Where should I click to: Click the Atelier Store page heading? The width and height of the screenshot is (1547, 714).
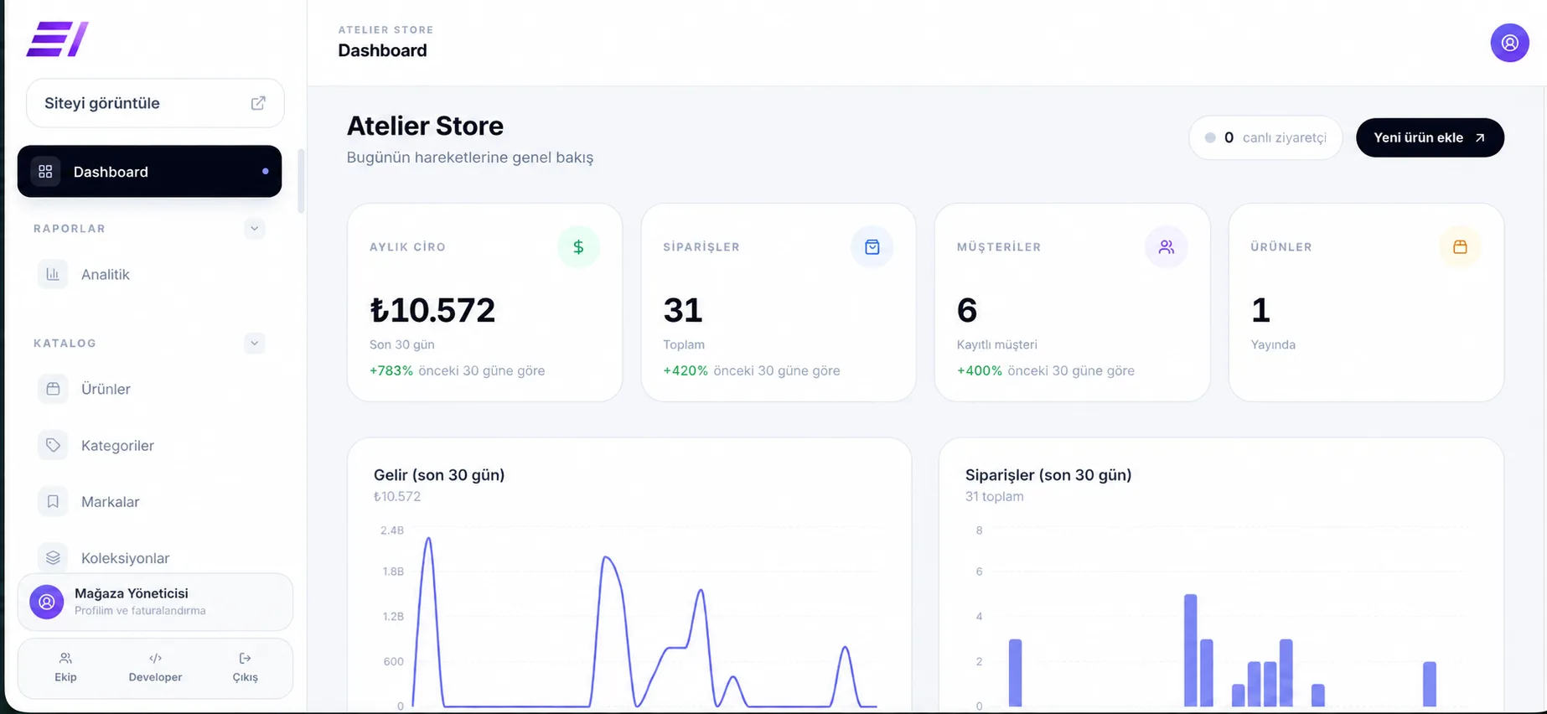click(425, 126)
